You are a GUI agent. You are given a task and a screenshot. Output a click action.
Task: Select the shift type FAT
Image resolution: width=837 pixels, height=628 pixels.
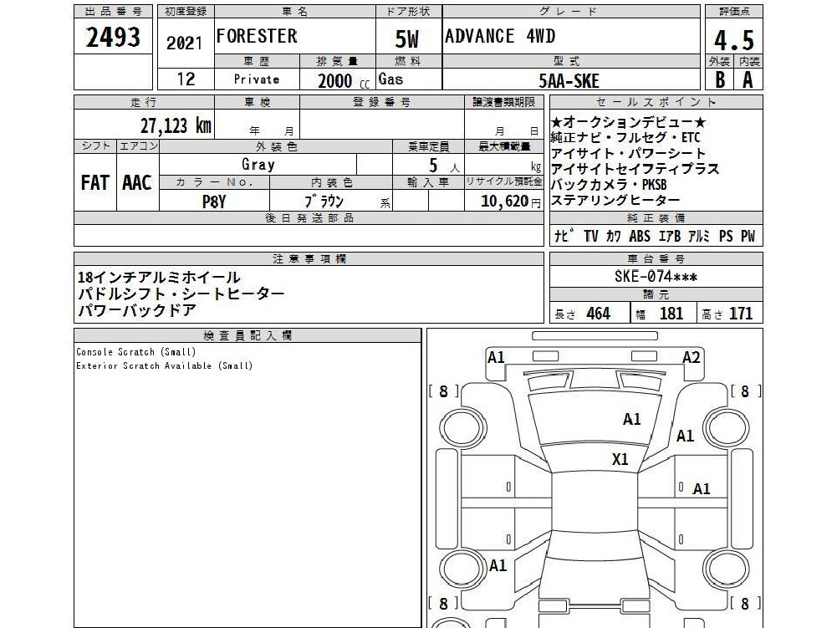[x=94, y=182]
